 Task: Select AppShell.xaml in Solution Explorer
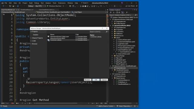tap(121, 60)
